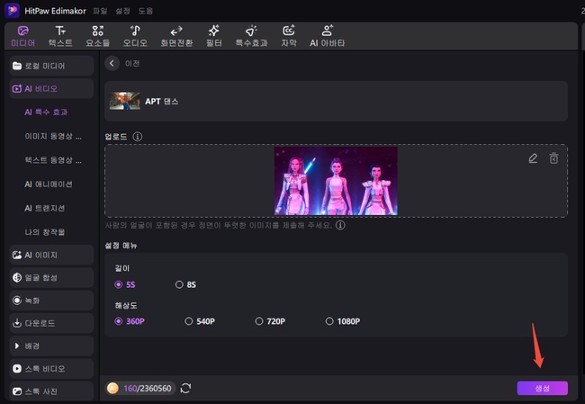Click the info icon after face hint text
Viewport: 585px width, 404px height.
point(340,225)
